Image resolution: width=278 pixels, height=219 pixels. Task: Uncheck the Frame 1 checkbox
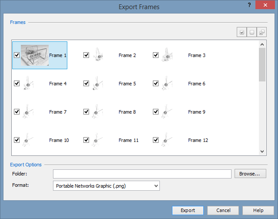click(17, 55)
